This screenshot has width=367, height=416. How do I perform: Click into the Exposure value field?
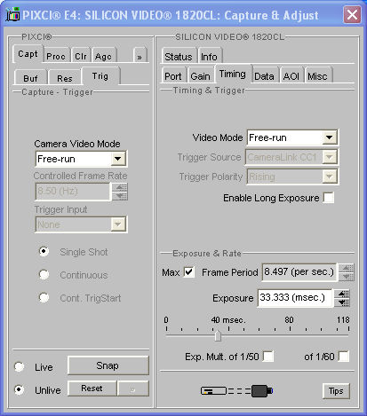294,298
